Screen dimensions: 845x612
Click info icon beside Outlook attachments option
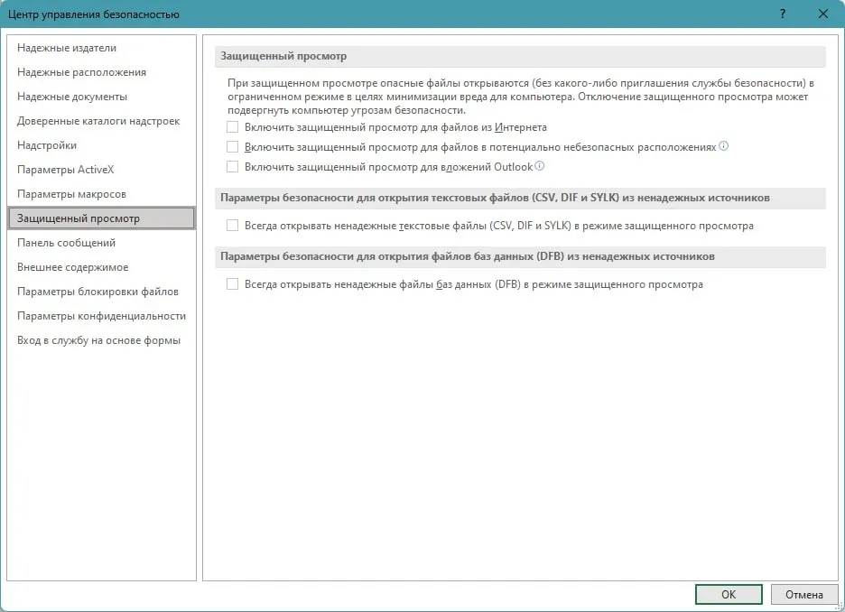(x=540, y=166)
